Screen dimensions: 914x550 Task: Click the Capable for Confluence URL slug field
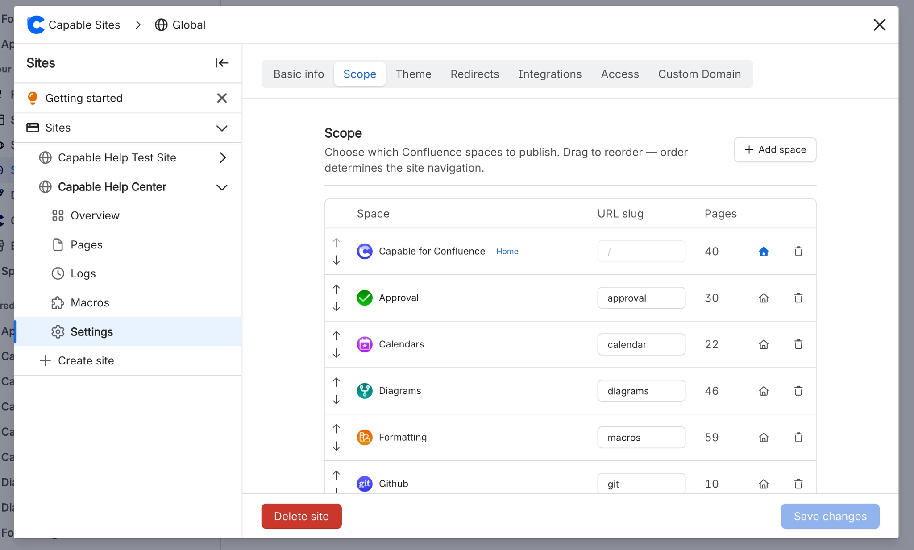pyautogui.click(x=641, y=252)
